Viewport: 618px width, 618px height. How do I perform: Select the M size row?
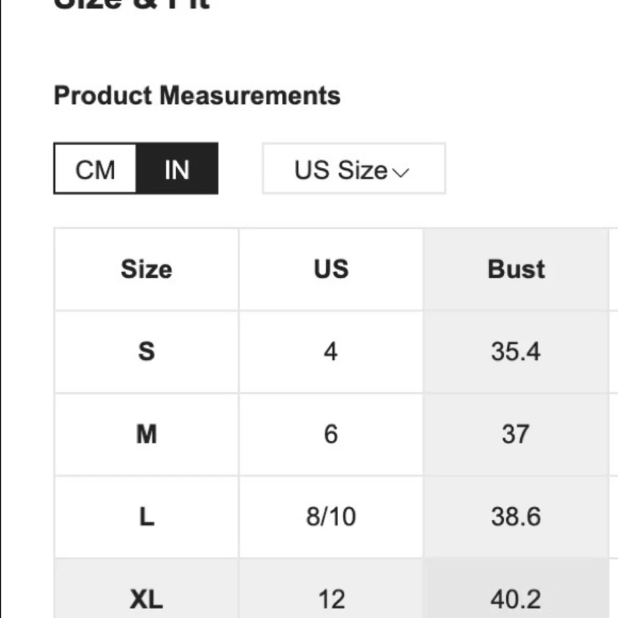coord(146,434)
